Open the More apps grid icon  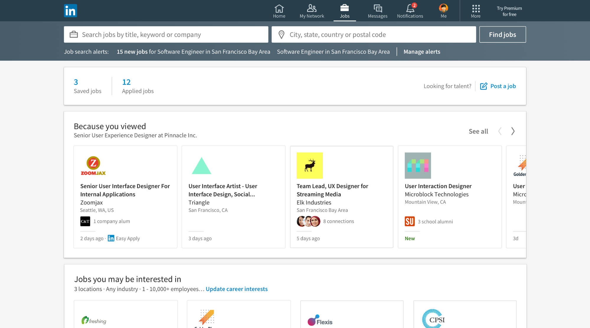pyautogui.click(x=475, y=9)
